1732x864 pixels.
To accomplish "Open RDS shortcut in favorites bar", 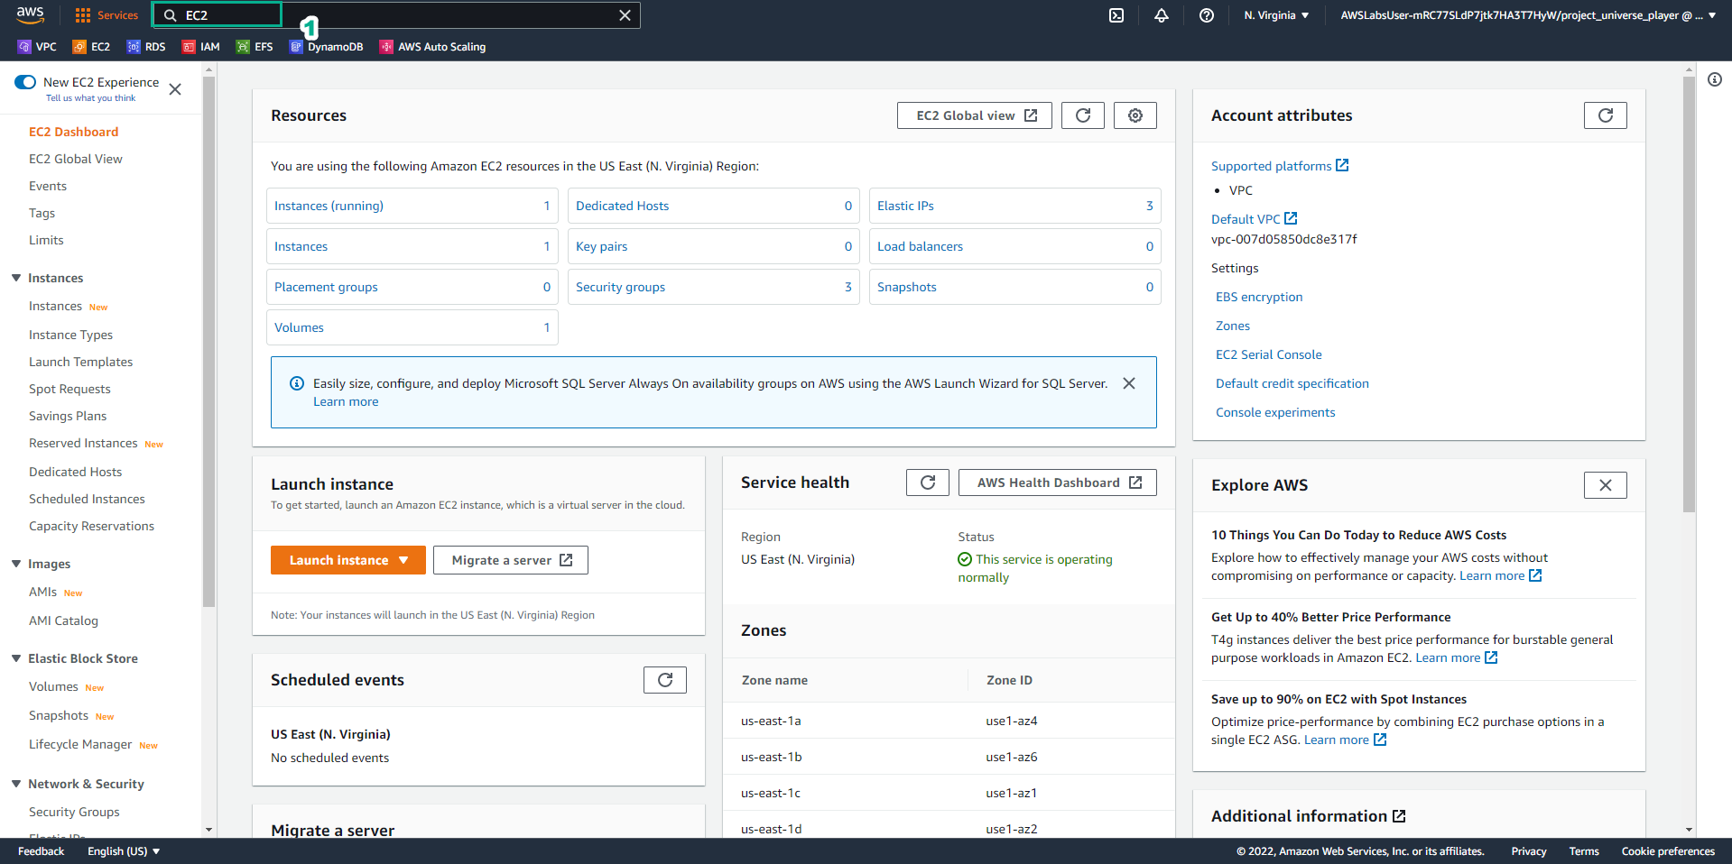I will [x=146, y=47].
